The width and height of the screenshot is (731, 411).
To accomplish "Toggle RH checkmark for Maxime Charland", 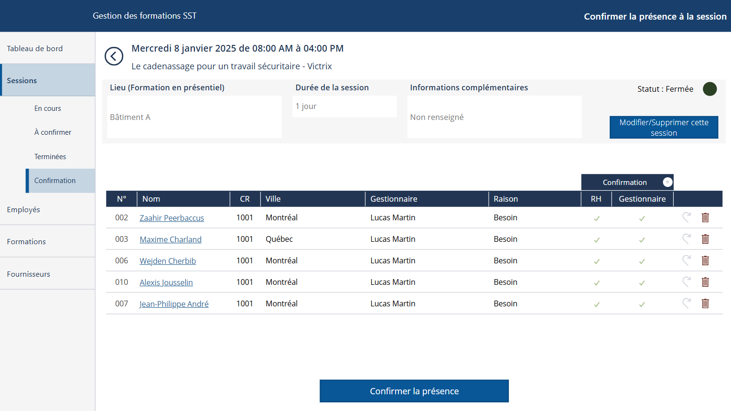I will click(x=597, y=240).
